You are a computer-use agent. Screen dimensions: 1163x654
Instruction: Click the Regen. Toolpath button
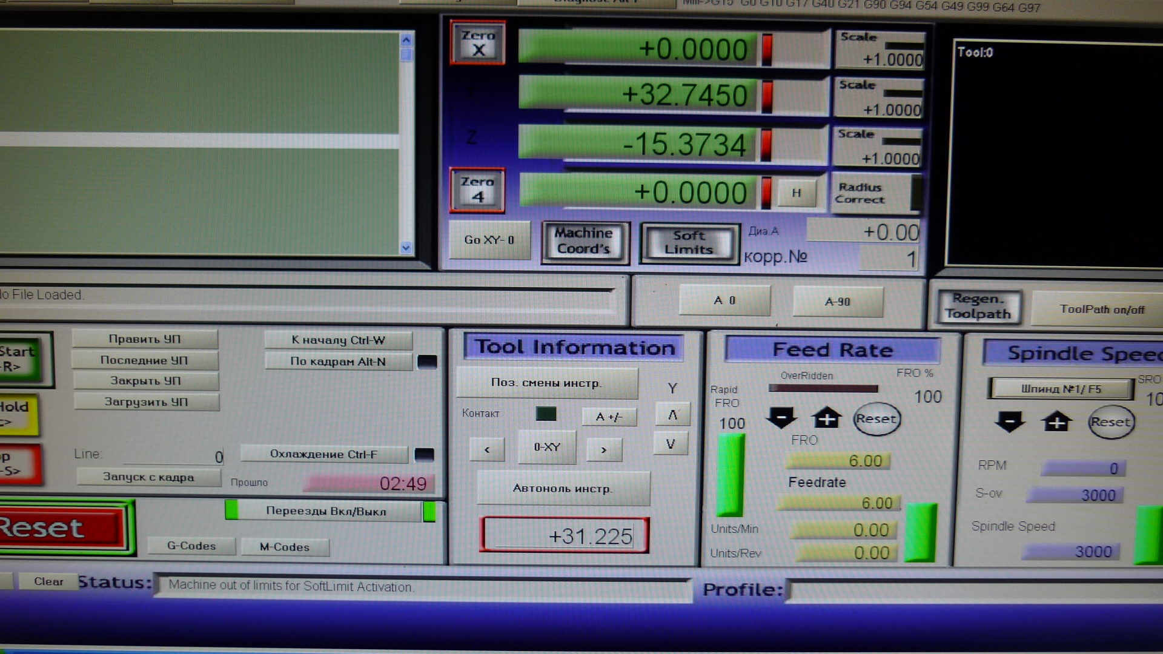click(x=978, y=306)
